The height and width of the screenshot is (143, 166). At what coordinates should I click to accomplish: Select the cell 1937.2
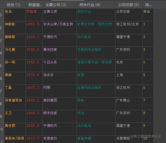(x=34, y=91)
